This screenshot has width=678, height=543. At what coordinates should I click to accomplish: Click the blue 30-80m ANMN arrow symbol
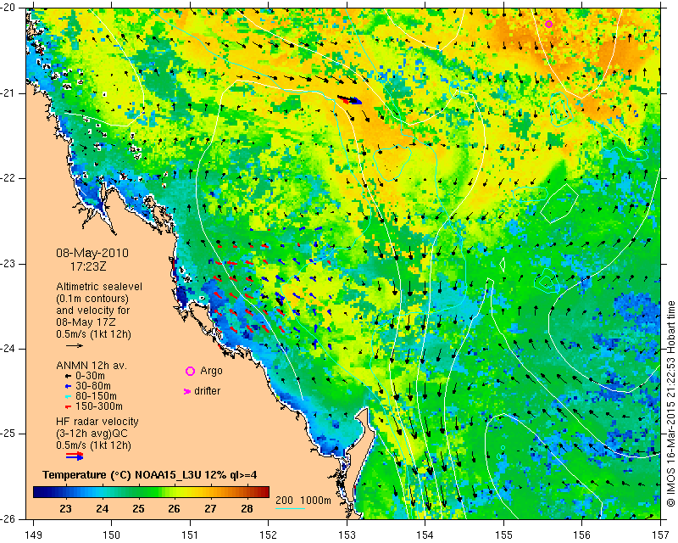(x=68, y=386)
